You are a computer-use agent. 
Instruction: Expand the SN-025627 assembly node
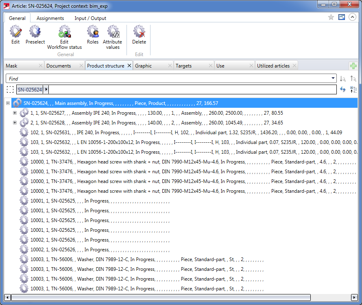[x=15, y=113]
